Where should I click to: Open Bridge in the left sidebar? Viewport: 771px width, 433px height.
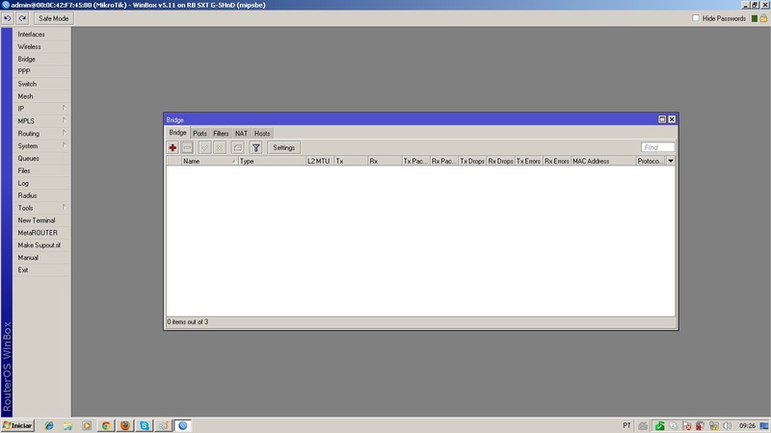(x=41, y=59)
